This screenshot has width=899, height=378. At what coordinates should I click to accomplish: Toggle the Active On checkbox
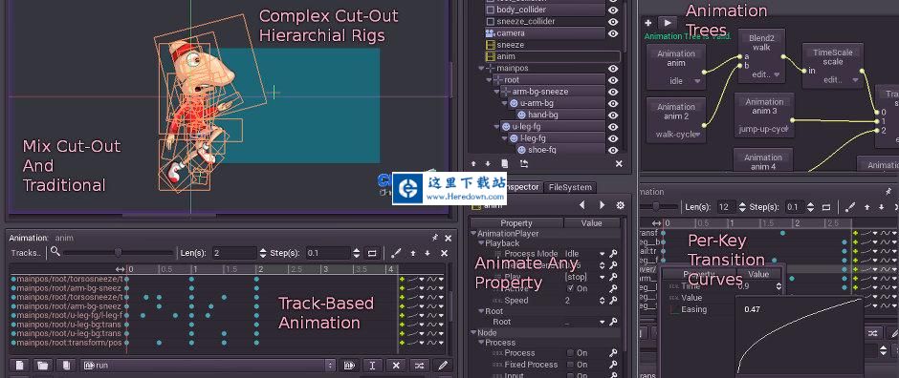pos(570,289)
